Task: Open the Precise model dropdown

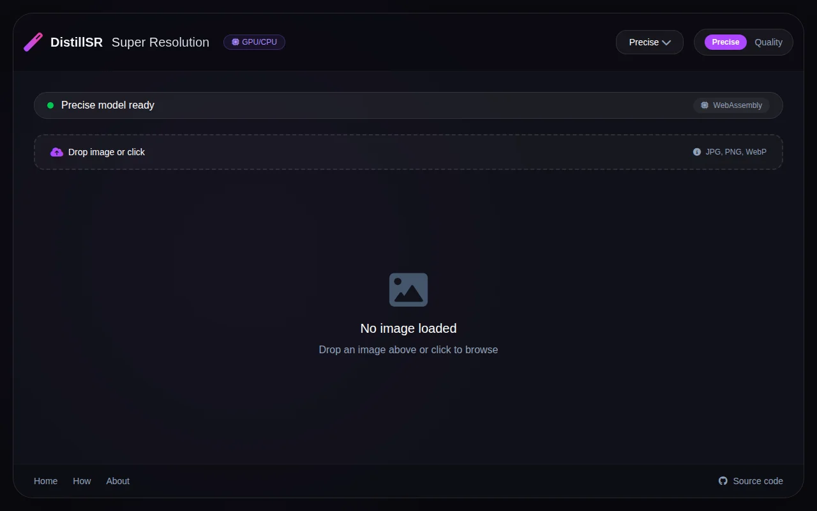Action: point(650,42)
